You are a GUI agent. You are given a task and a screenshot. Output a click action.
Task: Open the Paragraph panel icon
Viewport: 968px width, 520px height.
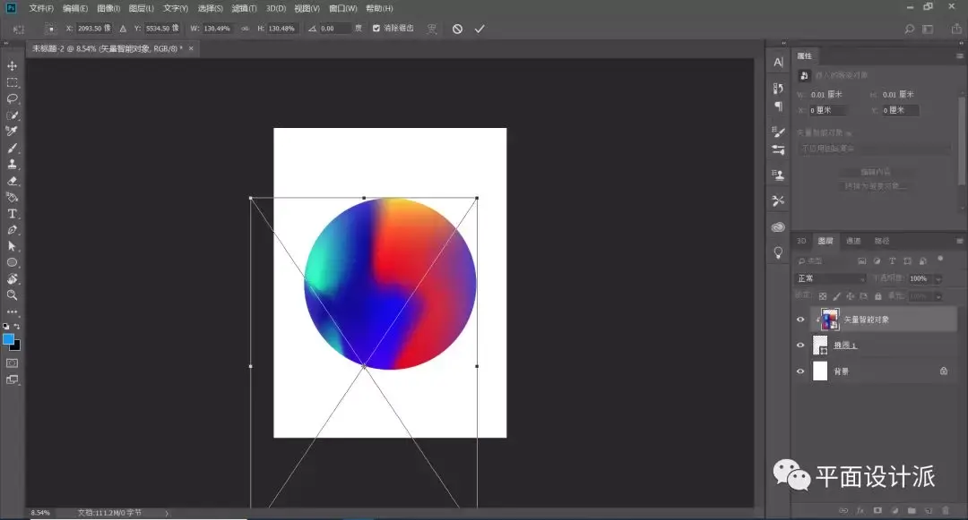pyautogui.click(x=779, y=107)
